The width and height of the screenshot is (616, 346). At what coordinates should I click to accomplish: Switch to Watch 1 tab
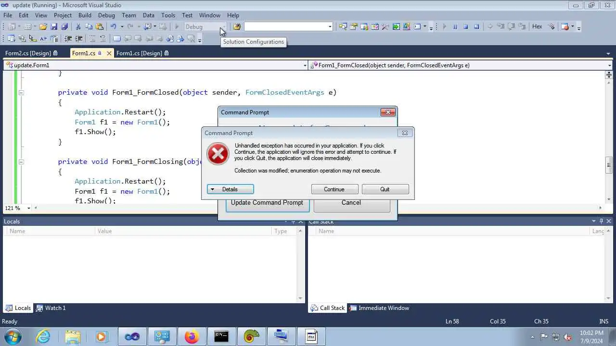point(51,308)
